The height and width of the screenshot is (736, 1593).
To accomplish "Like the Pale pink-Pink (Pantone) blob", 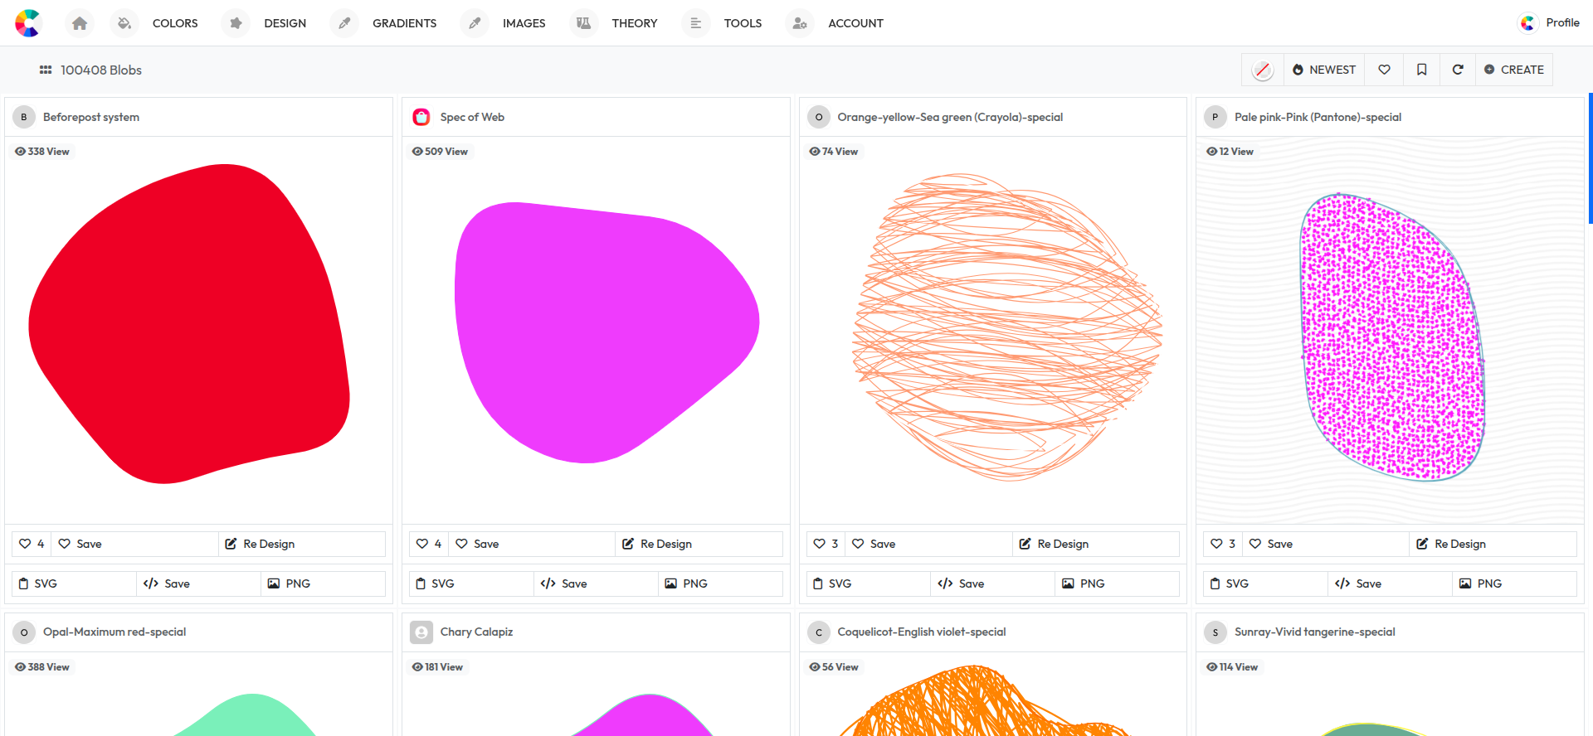I will click(1223, 544).
